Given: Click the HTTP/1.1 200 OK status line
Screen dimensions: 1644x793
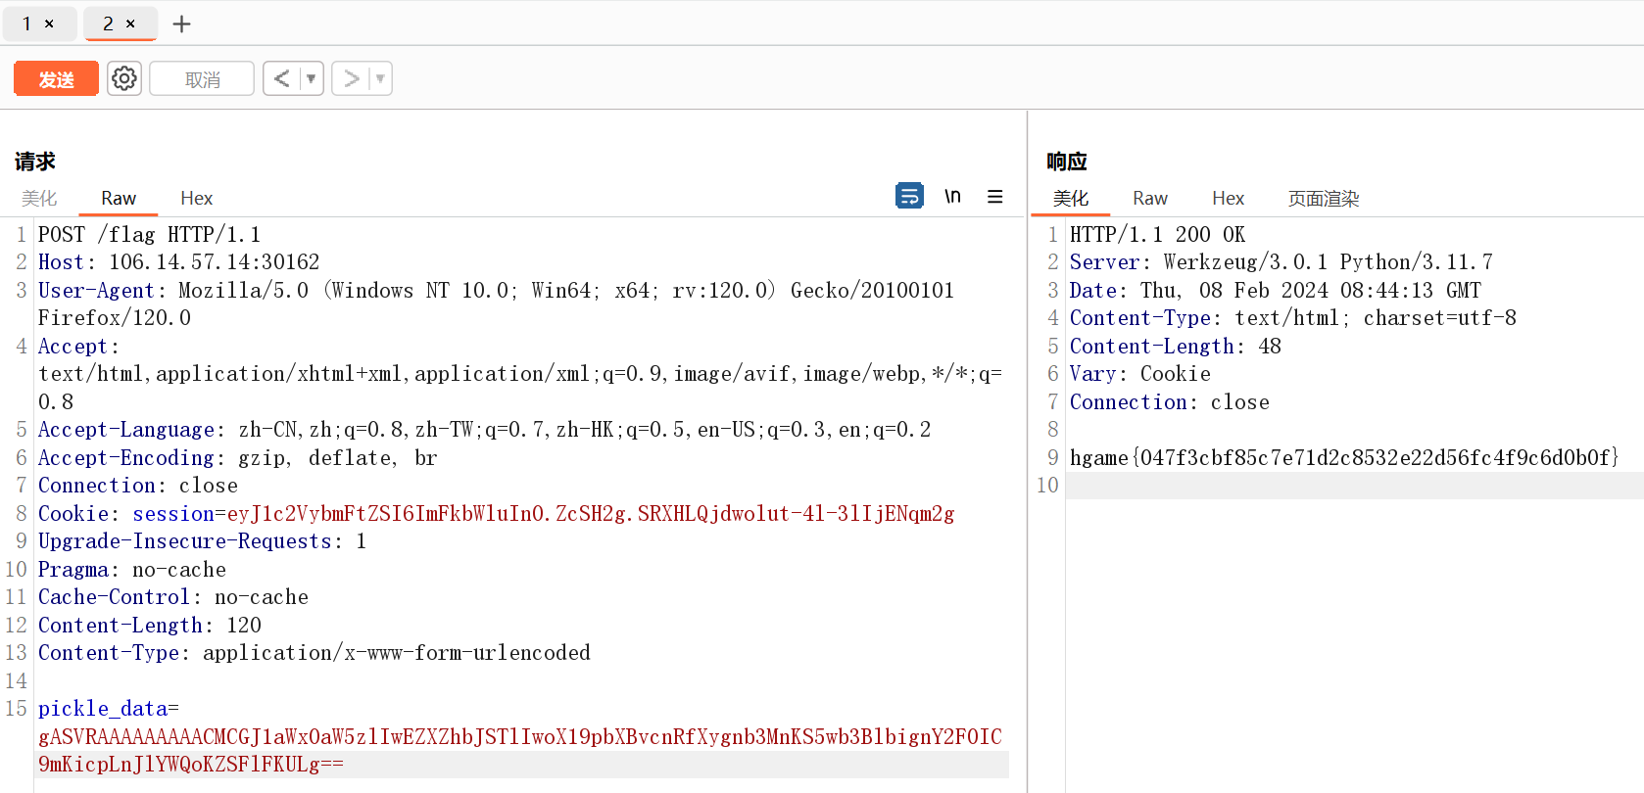Looking at the screenshot, I should click(x=1157, y=234).
